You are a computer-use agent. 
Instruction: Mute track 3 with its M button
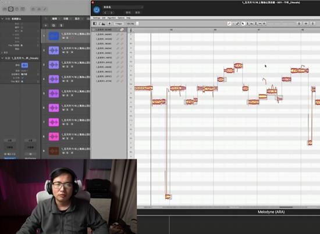point(63,67)
